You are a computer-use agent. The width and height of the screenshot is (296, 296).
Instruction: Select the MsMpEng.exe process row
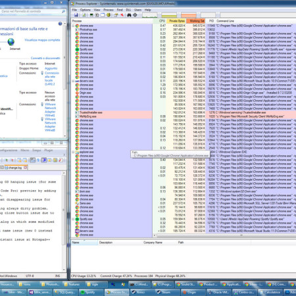[184, 116]
